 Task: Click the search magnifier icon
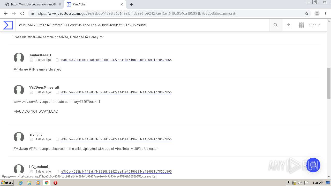[276, 25]
